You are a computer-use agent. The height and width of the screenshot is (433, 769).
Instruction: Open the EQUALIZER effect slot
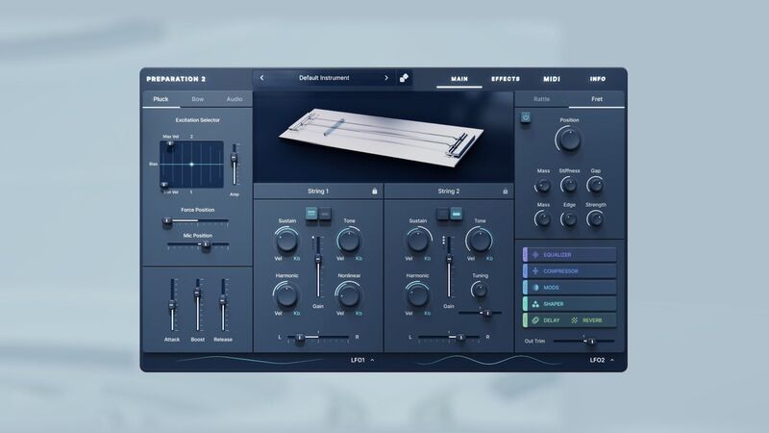click(569, 255)
